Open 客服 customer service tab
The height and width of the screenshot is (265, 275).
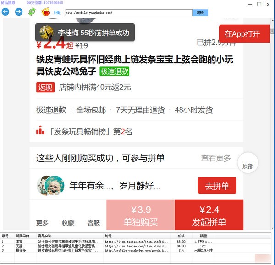coord(93,223)
